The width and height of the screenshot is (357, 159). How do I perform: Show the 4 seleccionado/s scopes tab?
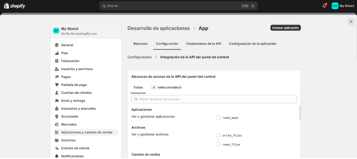(x=166, y=87)
